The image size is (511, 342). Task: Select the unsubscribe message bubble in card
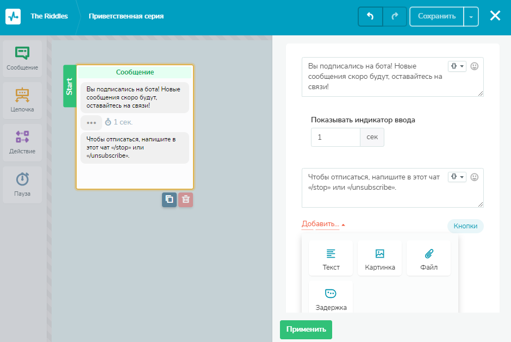pos(135,147)
